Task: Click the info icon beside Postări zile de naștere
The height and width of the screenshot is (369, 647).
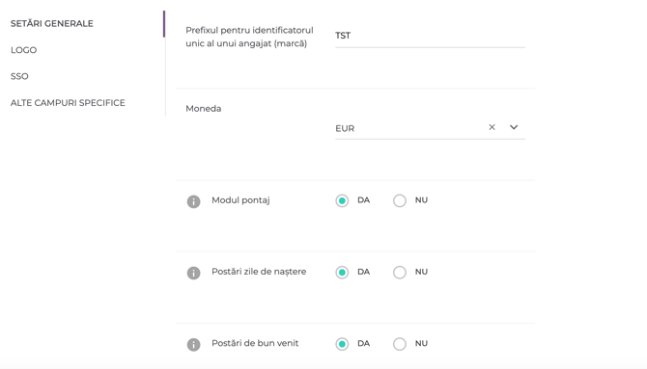Action: click(x=193, y=273)
